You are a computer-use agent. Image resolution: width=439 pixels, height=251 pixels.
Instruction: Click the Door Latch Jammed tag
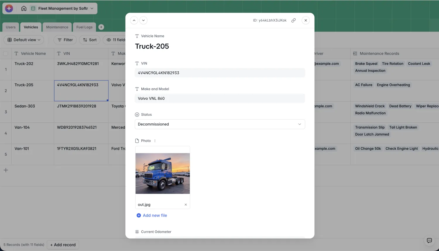[x=372, y=135]
